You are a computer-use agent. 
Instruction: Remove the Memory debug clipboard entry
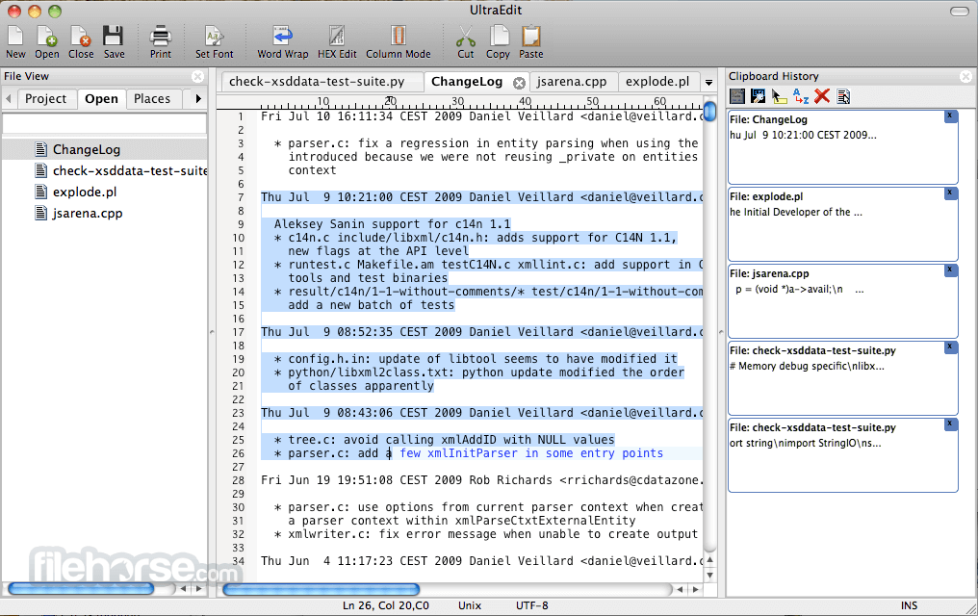tap(950, 346)
